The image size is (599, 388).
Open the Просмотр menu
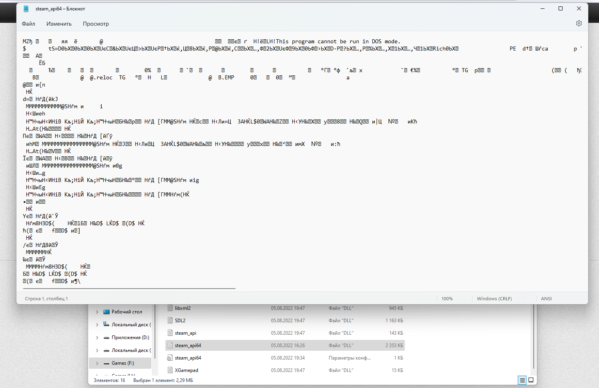point(96,24)
